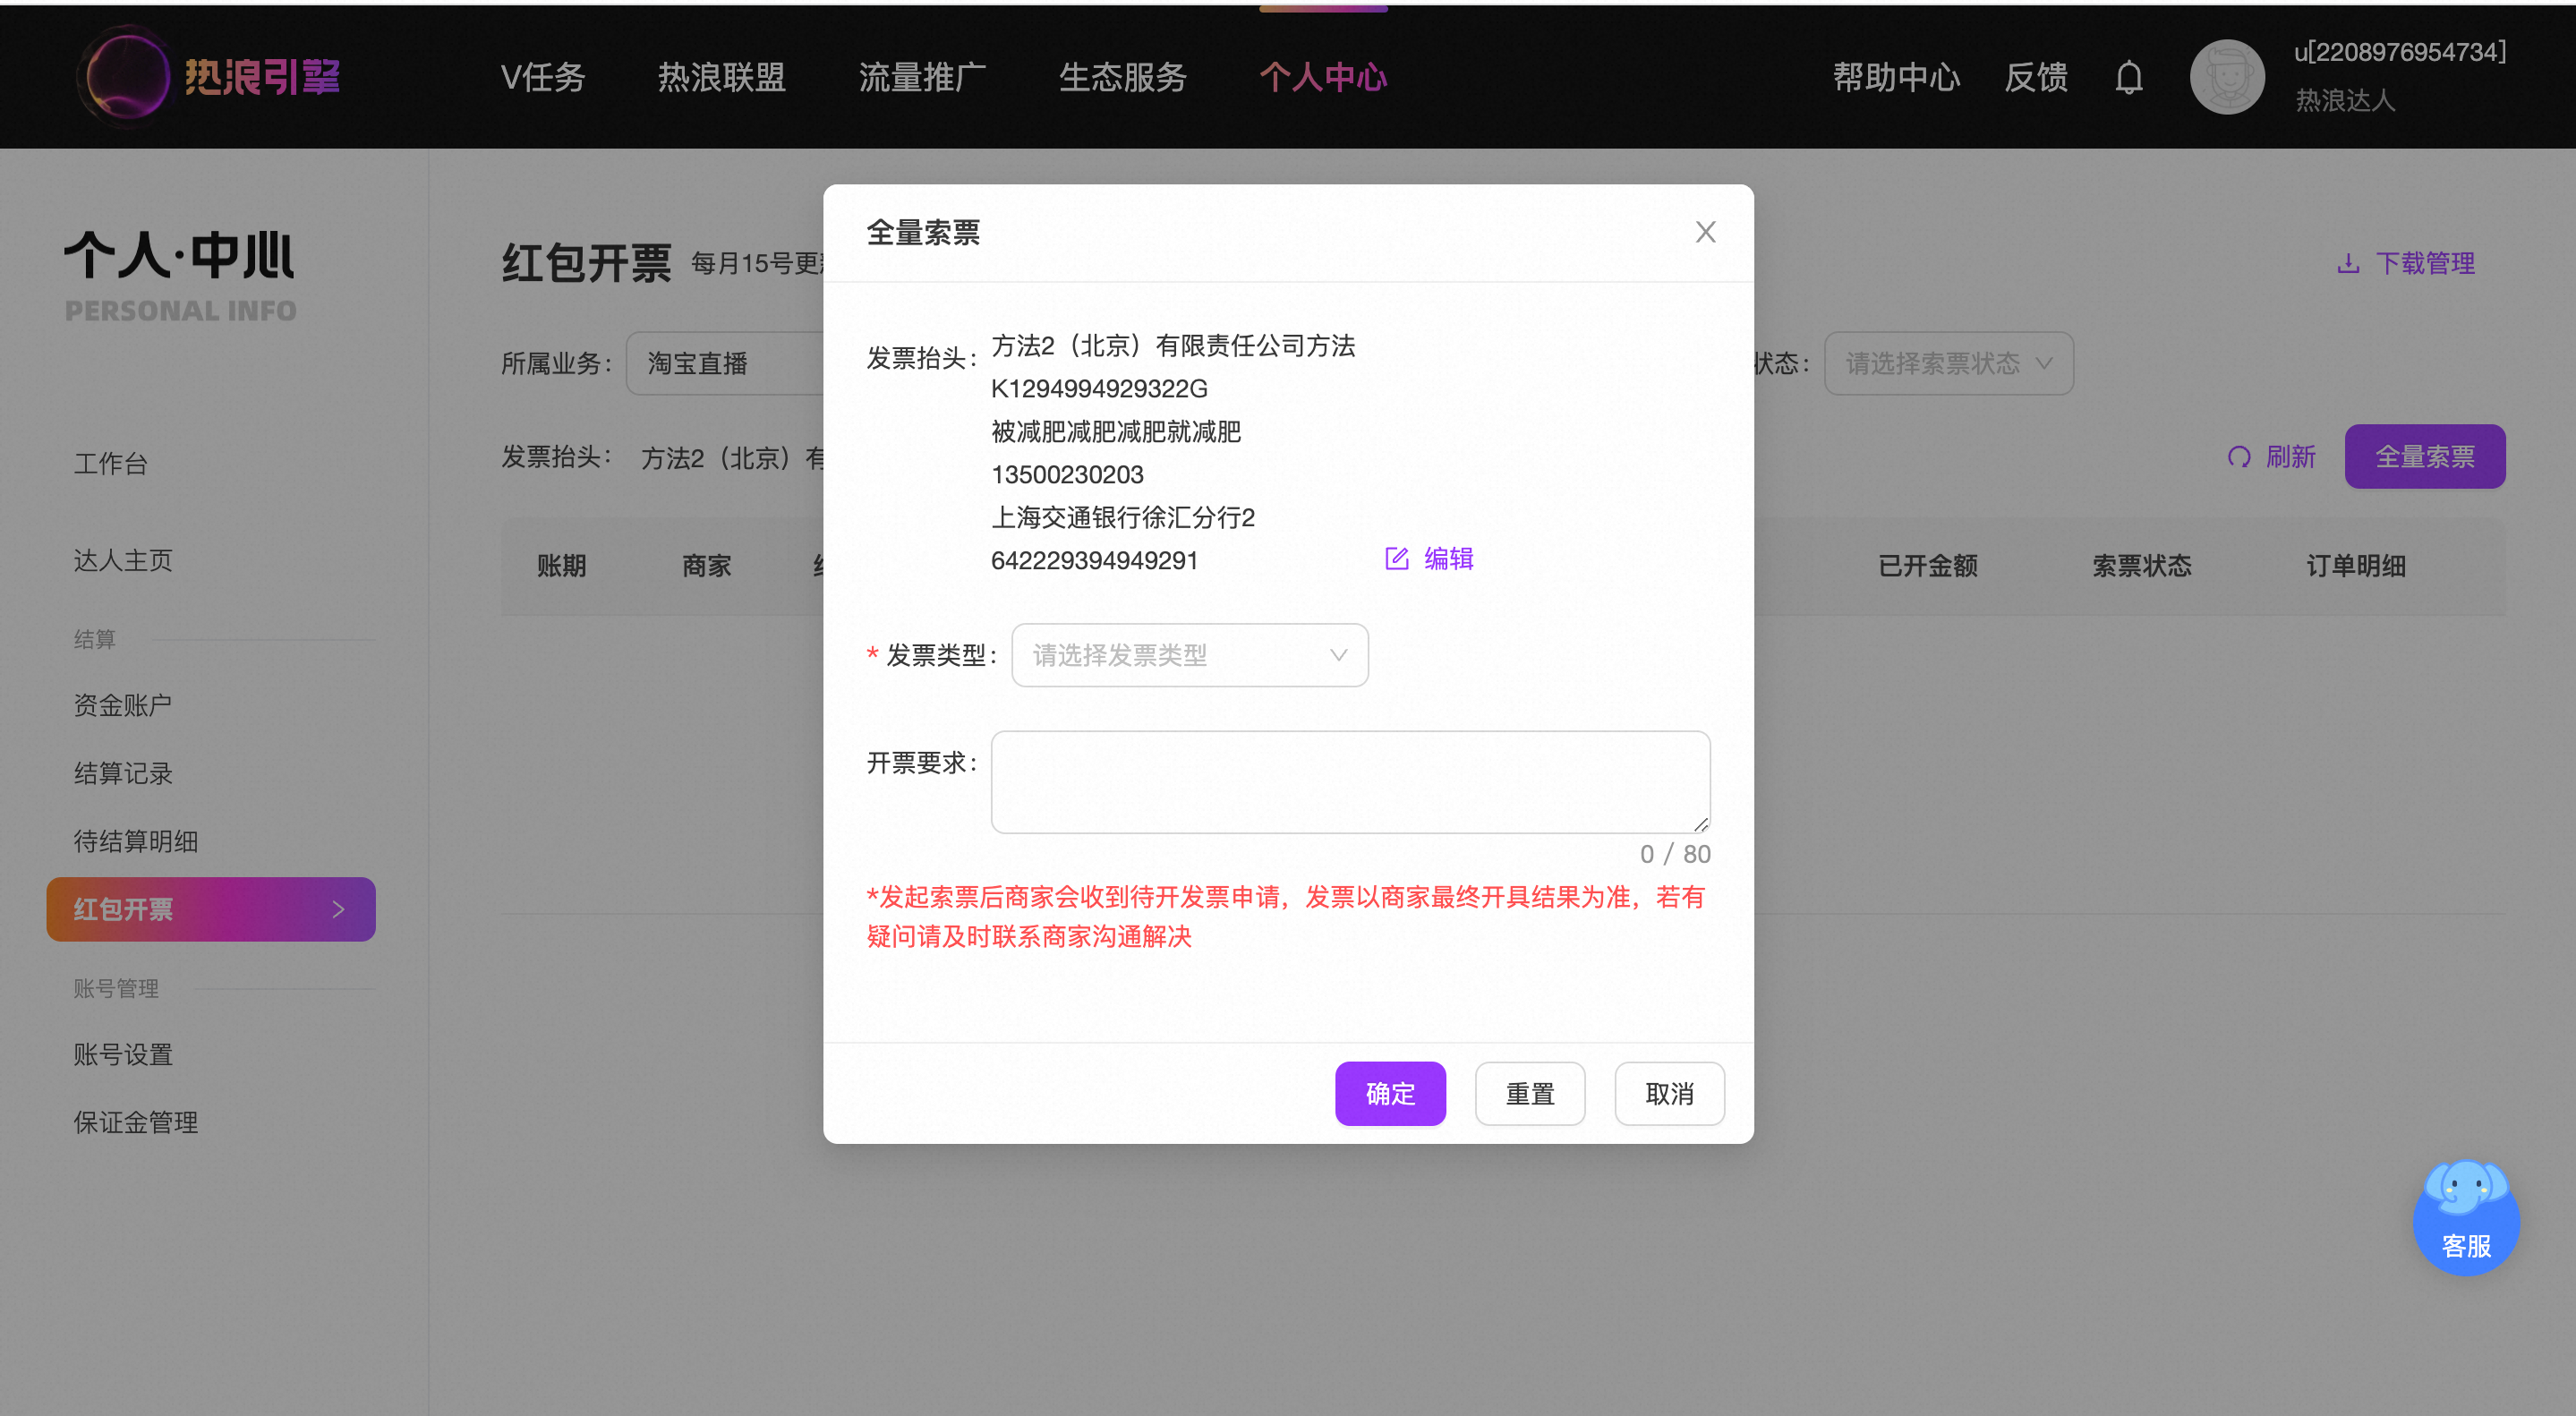This screenshot has height=1416, width=2576.
Task: Click tax number K1294994929322G
Action: pyautogui.click(x=1099, y=388)
